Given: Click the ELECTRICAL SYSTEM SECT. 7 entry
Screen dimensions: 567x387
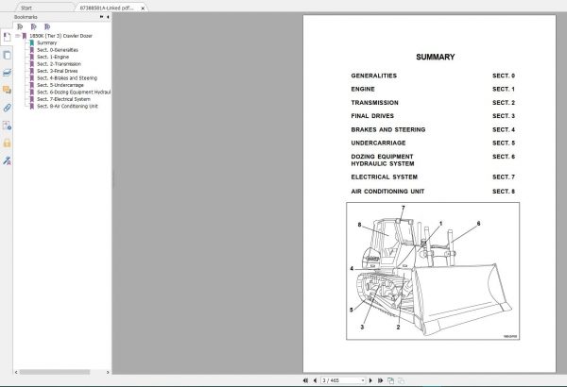Looking at the screenshot, I should pos(433,177).
